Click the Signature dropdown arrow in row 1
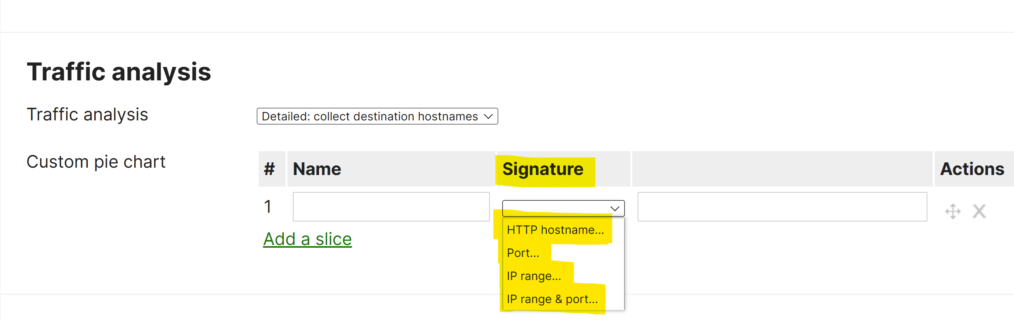 click(615, 208)
